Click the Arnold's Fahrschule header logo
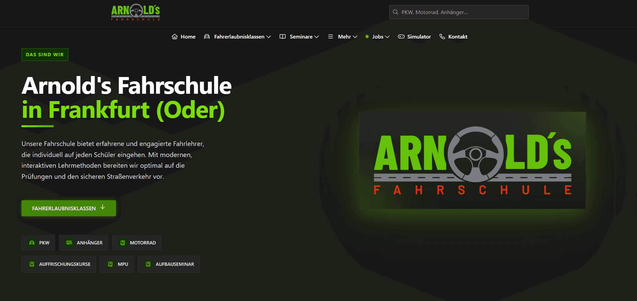 click(x=135, y=12)
